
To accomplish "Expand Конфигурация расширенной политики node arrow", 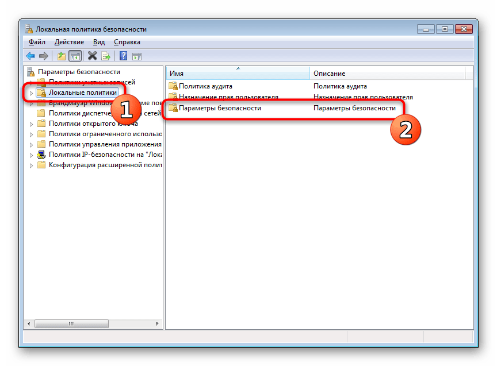I will pyautogui.click(x=32, y=165).
